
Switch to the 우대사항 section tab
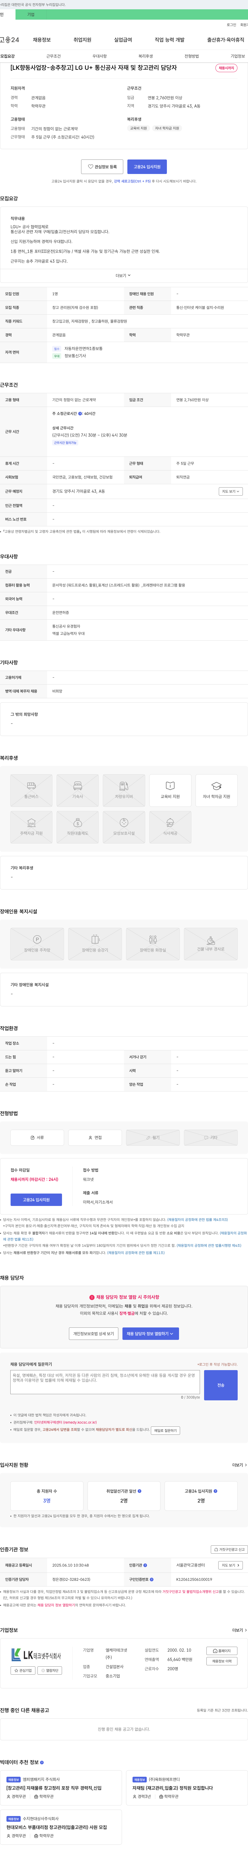coord(99,56)
